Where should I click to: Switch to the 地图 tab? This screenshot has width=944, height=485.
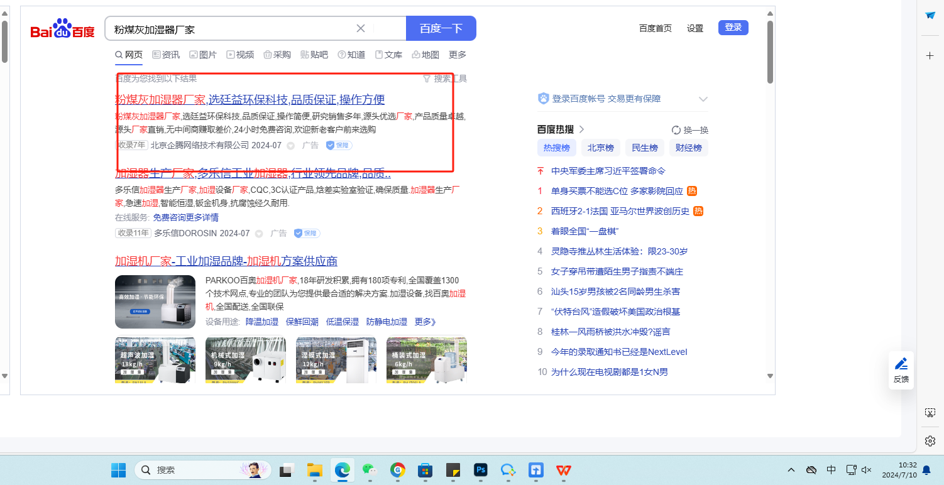click(x=425, y=55)
